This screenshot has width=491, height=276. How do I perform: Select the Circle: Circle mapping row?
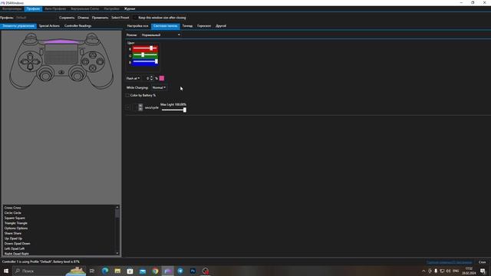59,213
